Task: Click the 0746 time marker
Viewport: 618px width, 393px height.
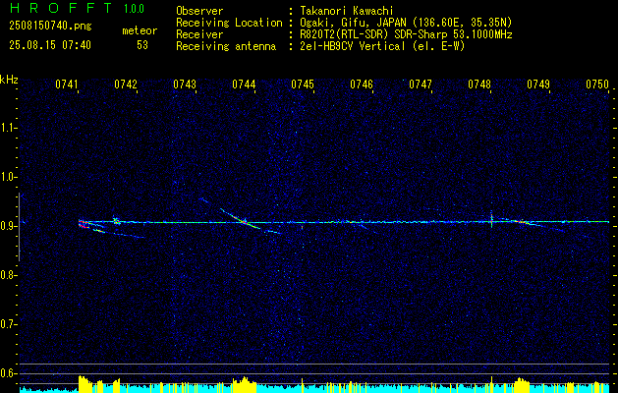Action: pos(362,84)
